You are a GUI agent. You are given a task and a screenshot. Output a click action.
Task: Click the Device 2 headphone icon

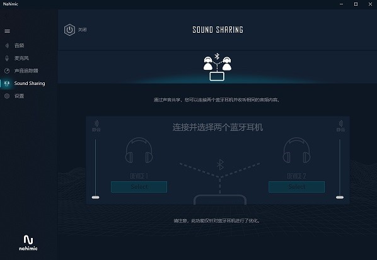[297, 150]
